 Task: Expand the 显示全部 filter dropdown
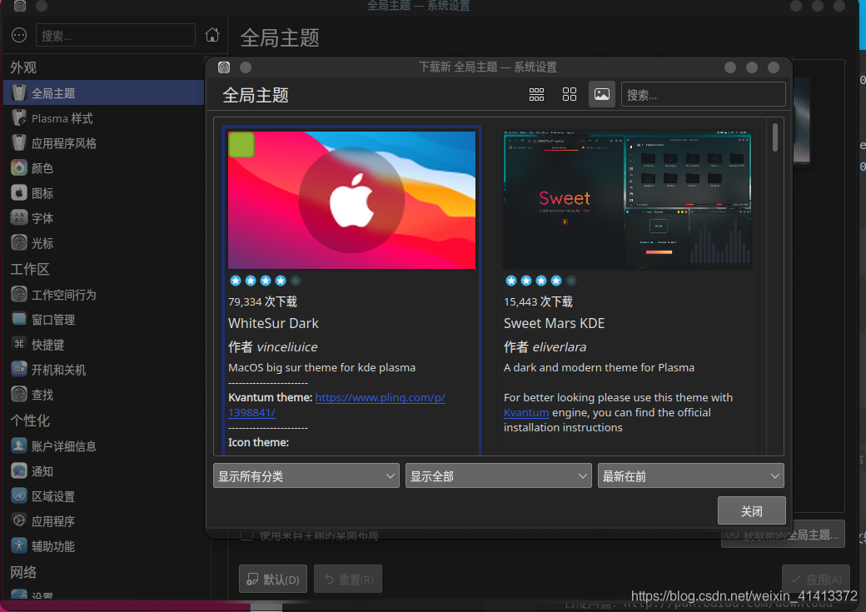(498, 475)
